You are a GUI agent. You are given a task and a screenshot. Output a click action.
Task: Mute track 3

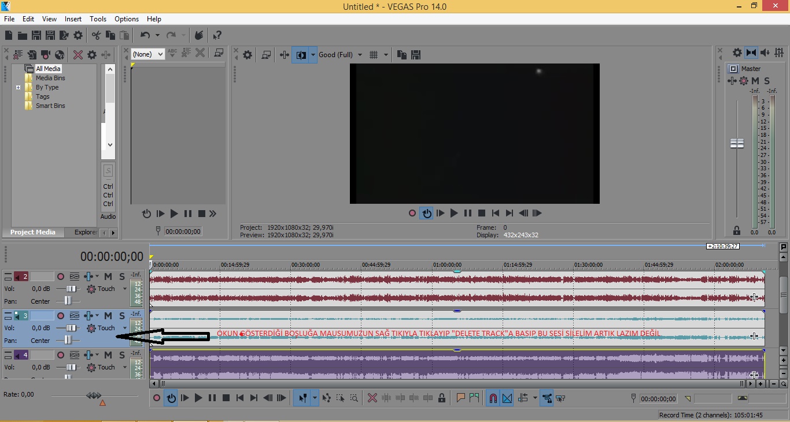click(108, 316)
